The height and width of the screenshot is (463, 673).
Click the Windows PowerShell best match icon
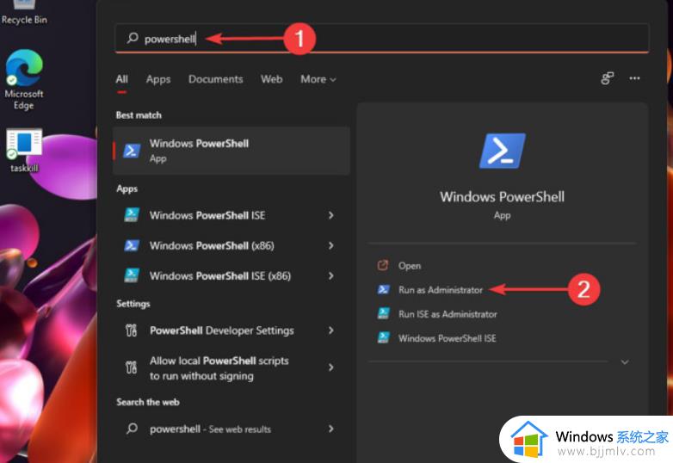click(x=132, y=151)
